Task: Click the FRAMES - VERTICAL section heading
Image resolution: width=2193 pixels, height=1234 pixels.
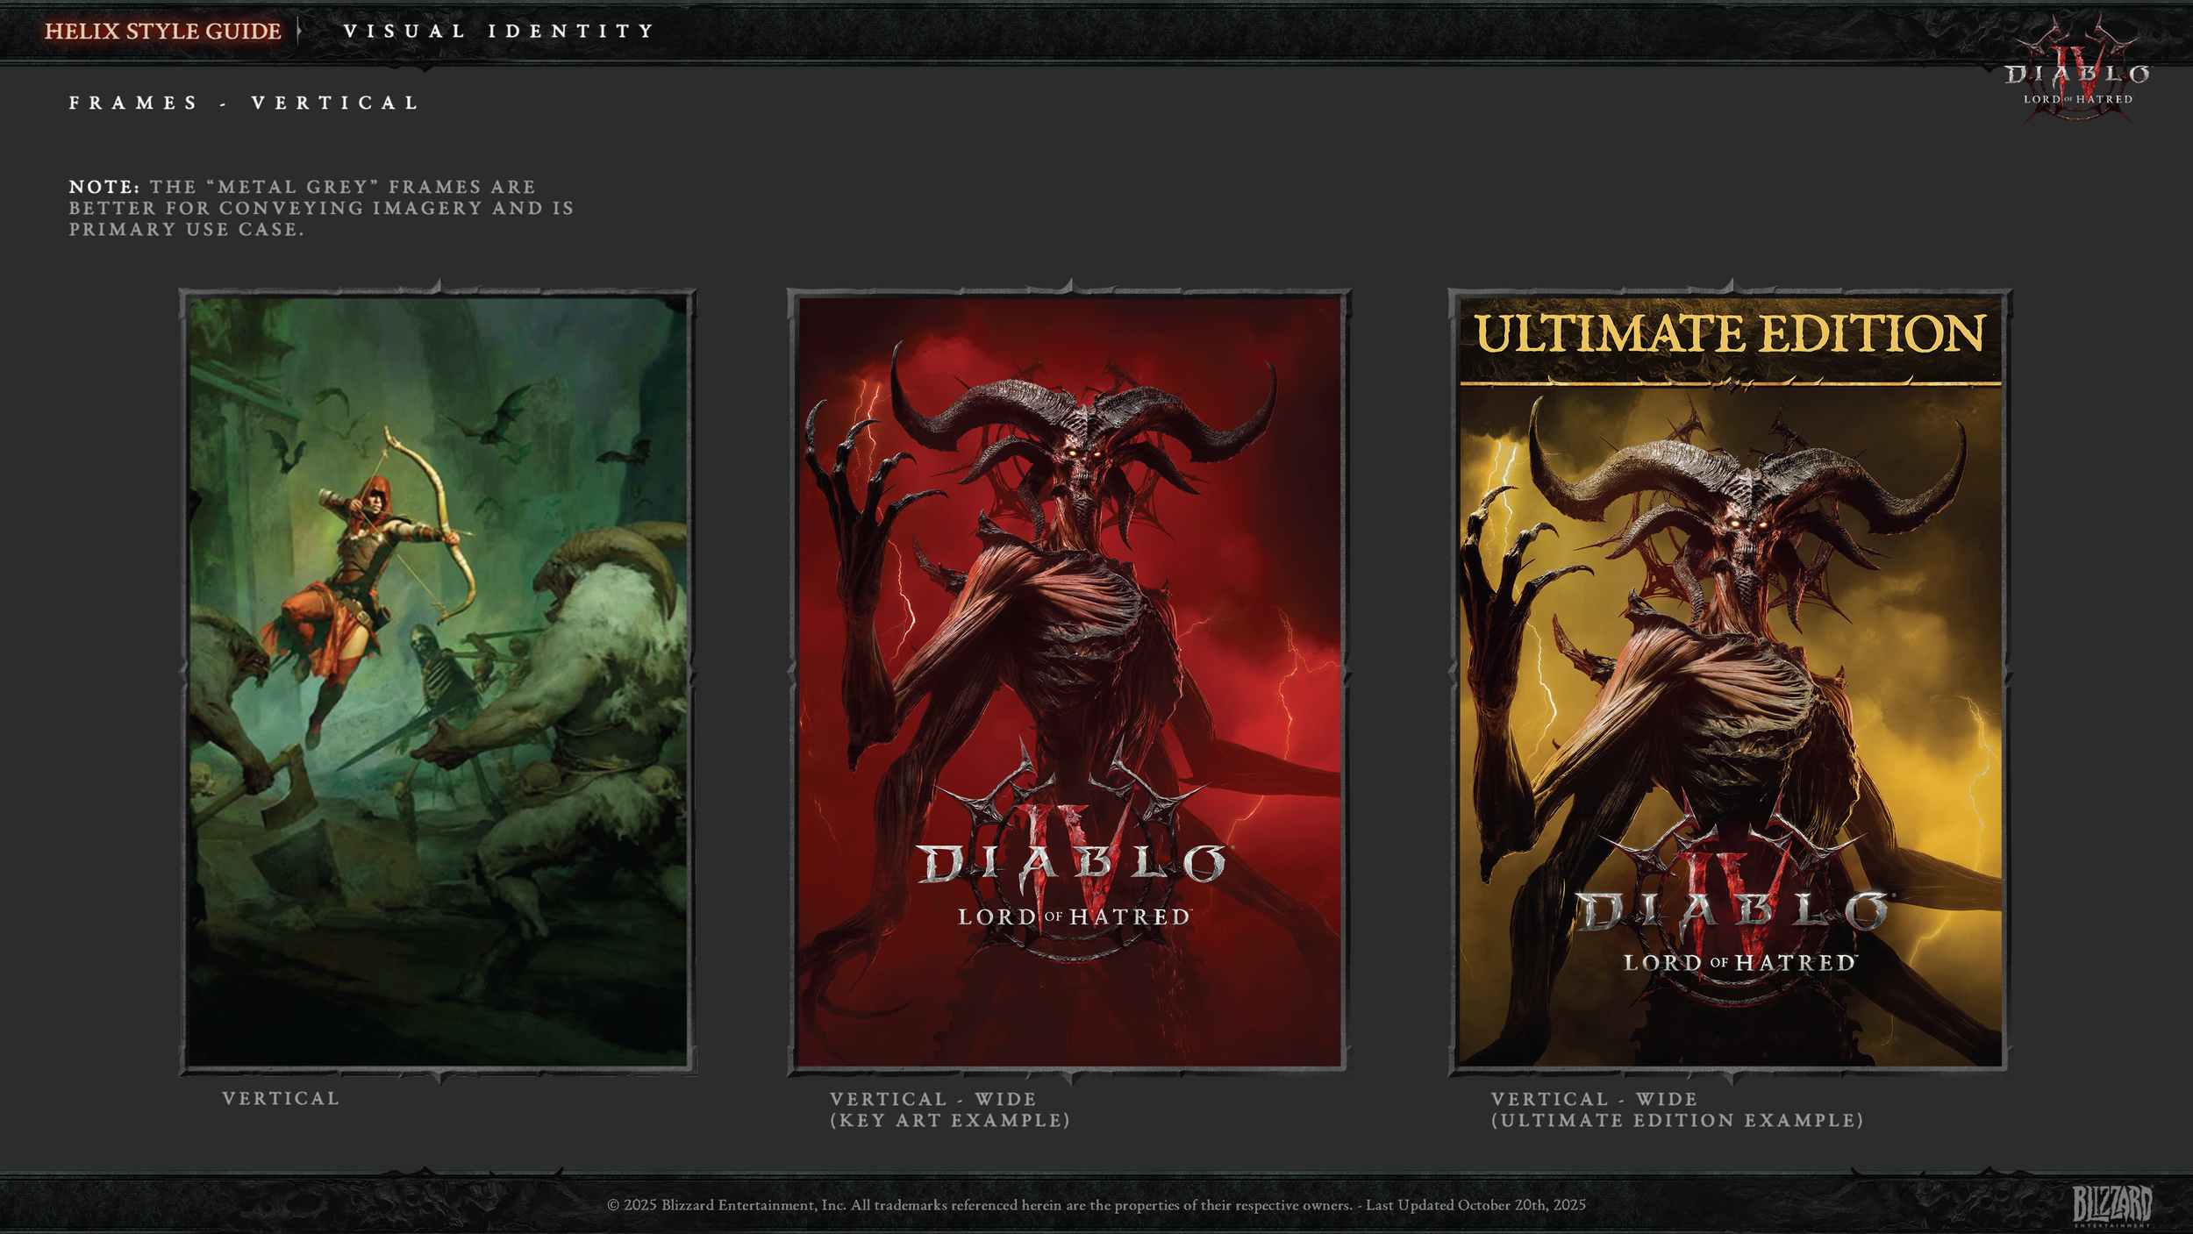Action: (x=244, y=103)
